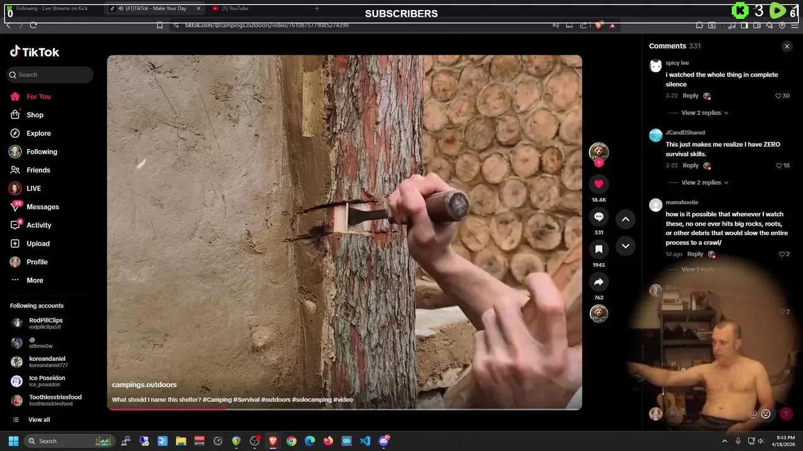Open comments via speech bubble icon
Image resolution: width=803 pixels, height=451 pixels.
tap(598, 217)
